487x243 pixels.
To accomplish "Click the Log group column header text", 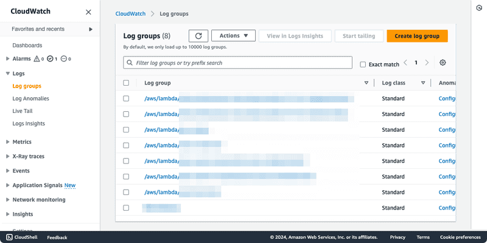I will click(x=158, y=83).
